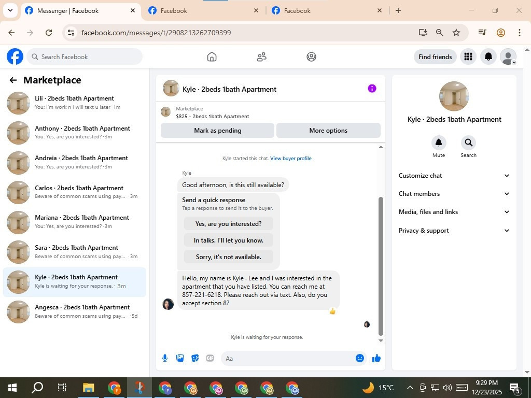Focus the Search Facebook field
The height and width of the screenshot is (398, 531).
85,57
